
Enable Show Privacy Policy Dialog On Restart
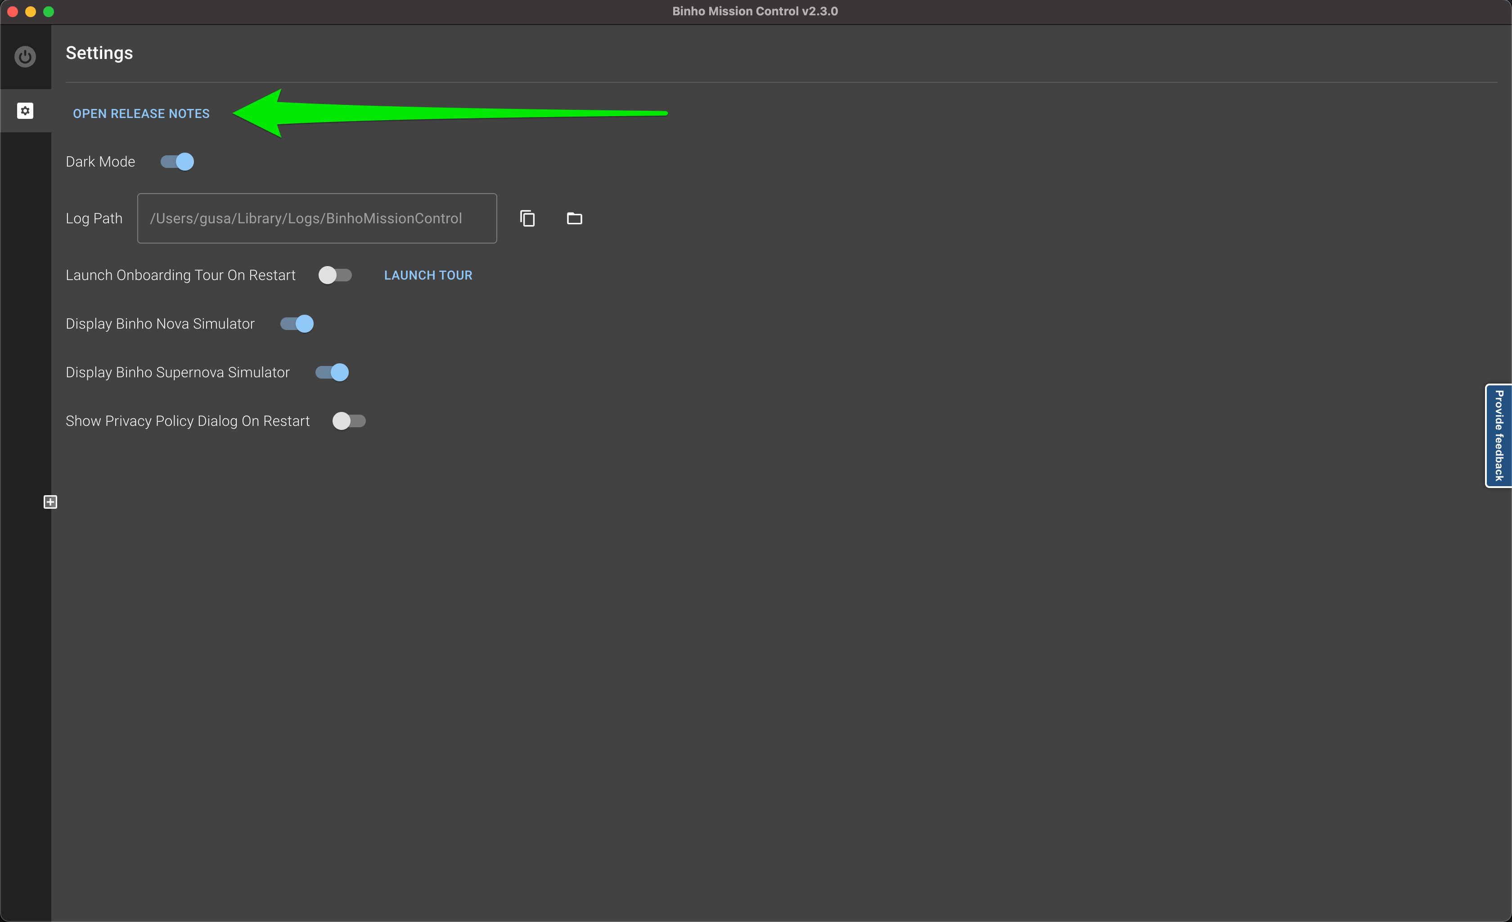coord(349,421)
